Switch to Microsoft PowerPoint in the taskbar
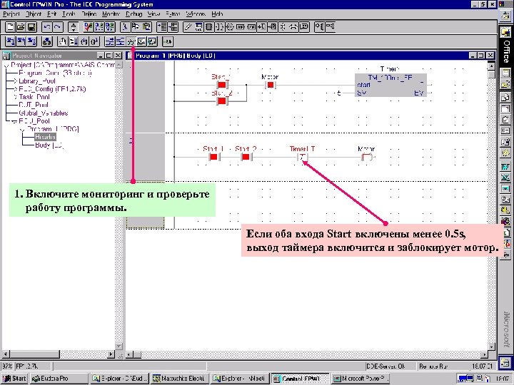 pos(361,379)
